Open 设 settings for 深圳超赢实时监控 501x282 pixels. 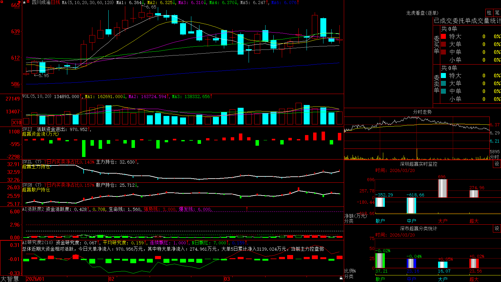pos(497,164)
